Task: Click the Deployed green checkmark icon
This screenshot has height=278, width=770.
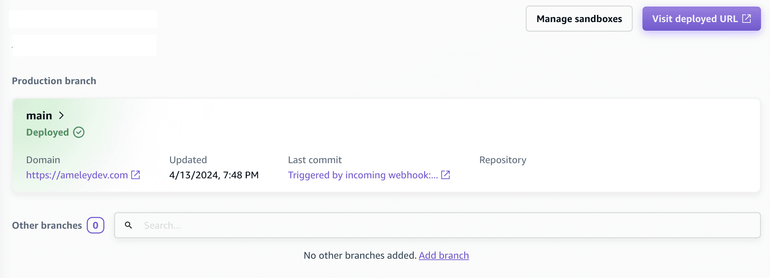Action: tap(79, 132)
